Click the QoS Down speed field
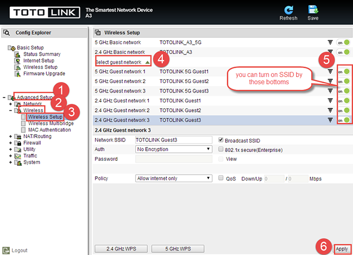 (x=274, y=179)
